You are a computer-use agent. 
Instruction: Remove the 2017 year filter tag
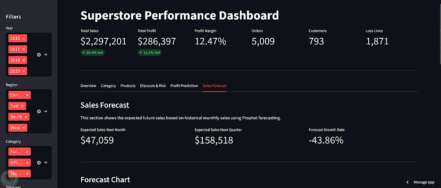coord(24,49)
